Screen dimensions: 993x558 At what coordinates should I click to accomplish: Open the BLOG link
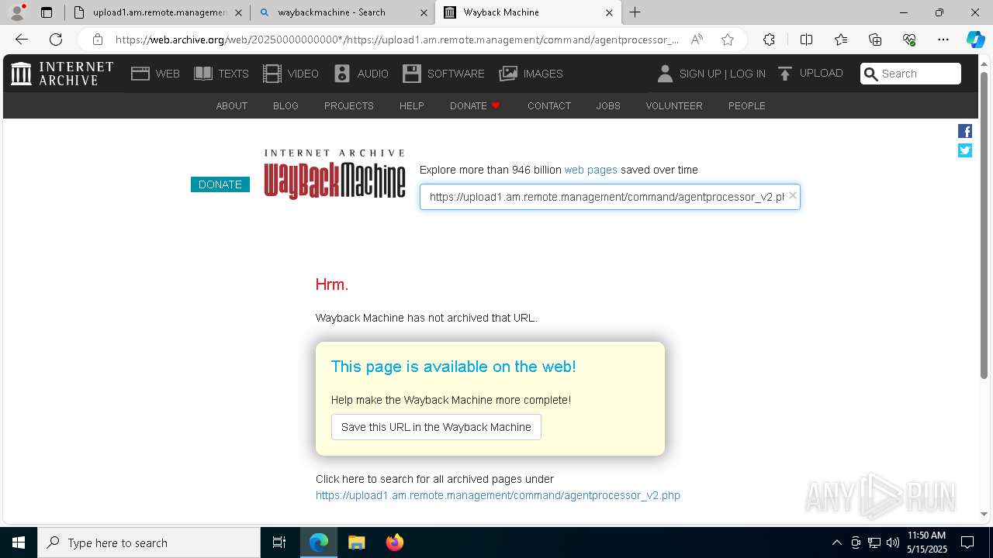coord(285,105)
